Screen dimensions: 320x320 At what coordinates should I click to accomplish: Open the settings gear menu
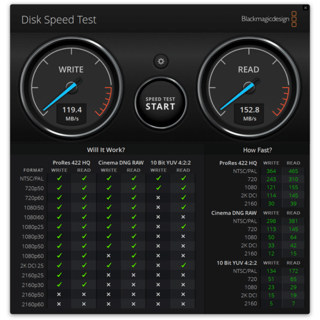tap(161, 61)
